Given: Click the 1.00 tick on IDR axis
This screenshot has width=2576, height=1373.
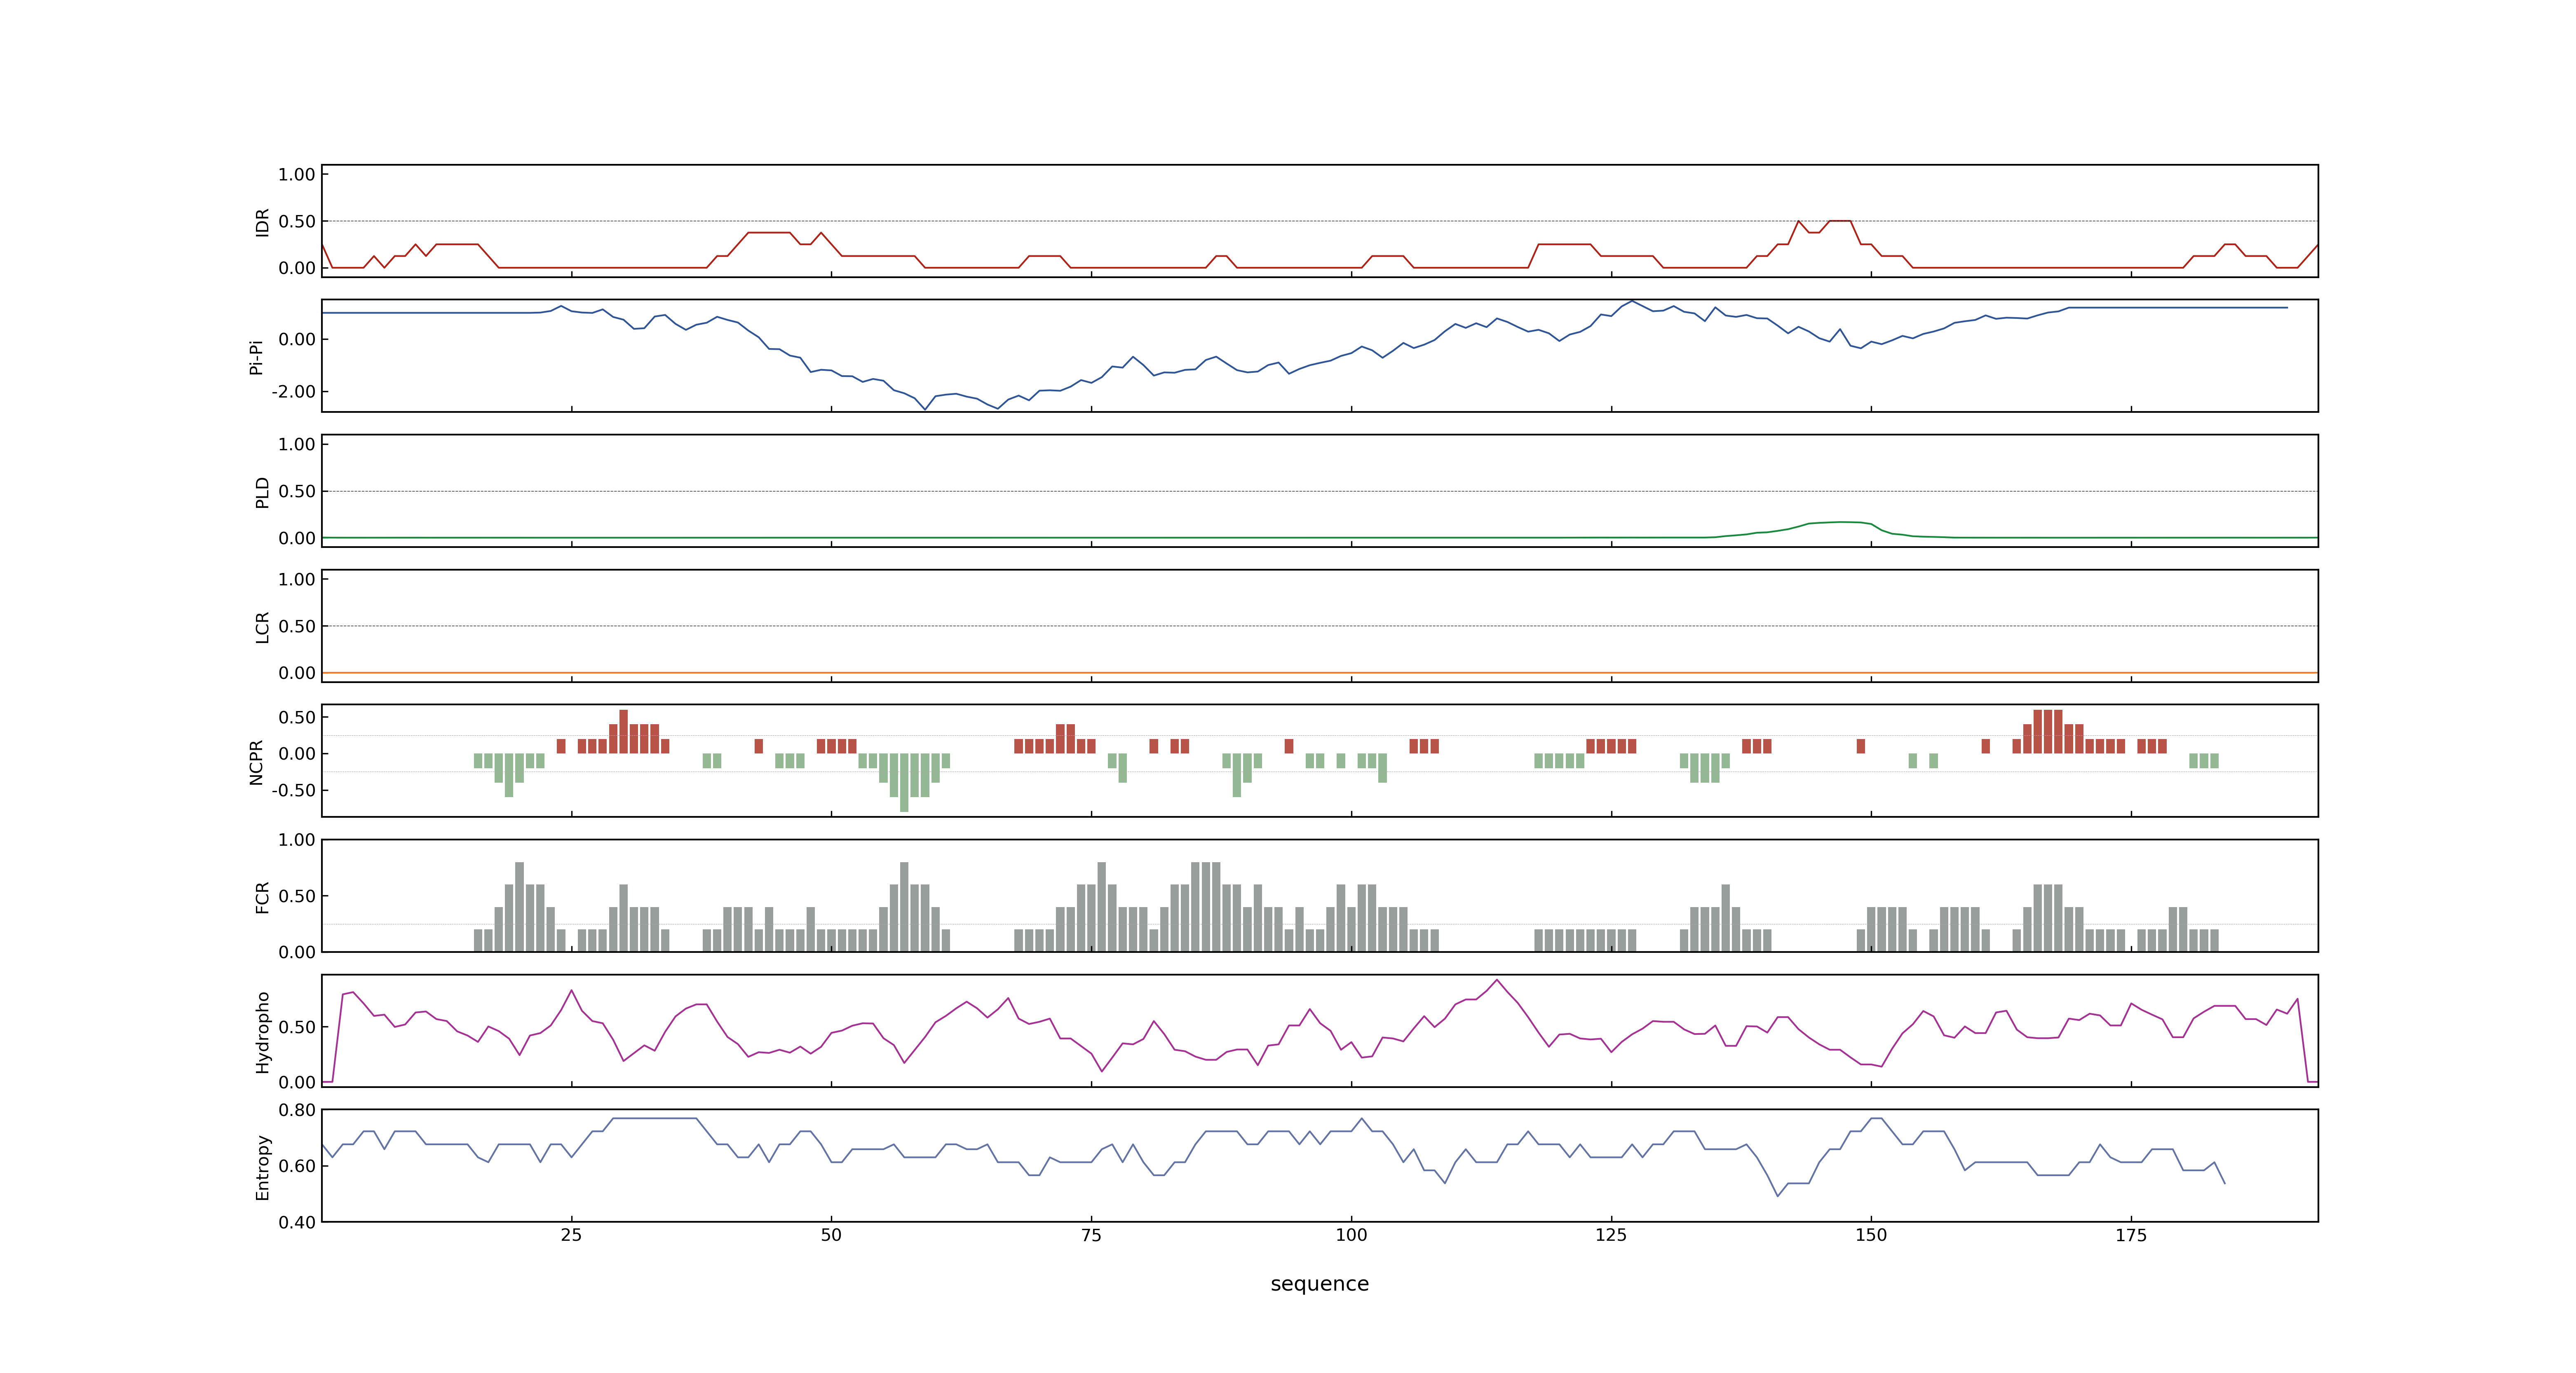Looking at the screenshot, I should pos(297,175).
